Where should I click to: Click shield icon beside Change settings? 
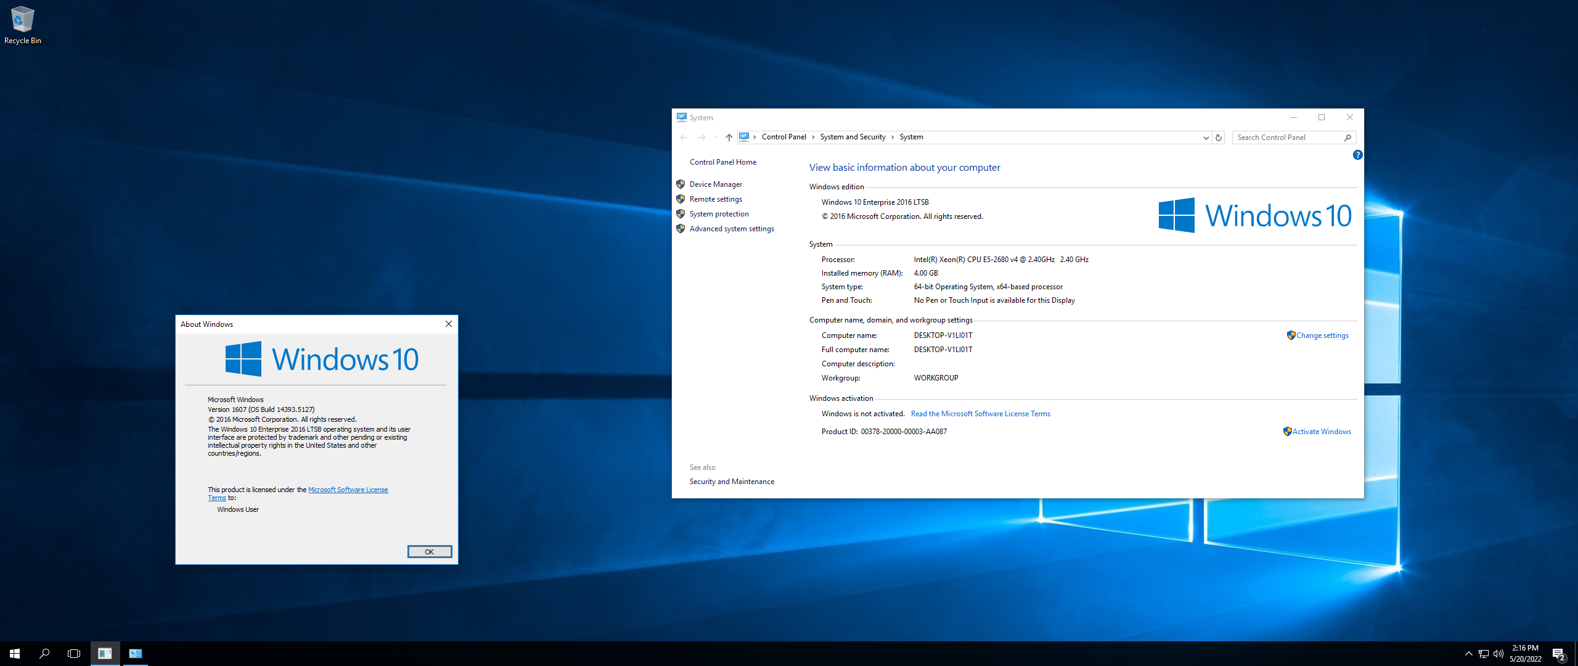1291,335
